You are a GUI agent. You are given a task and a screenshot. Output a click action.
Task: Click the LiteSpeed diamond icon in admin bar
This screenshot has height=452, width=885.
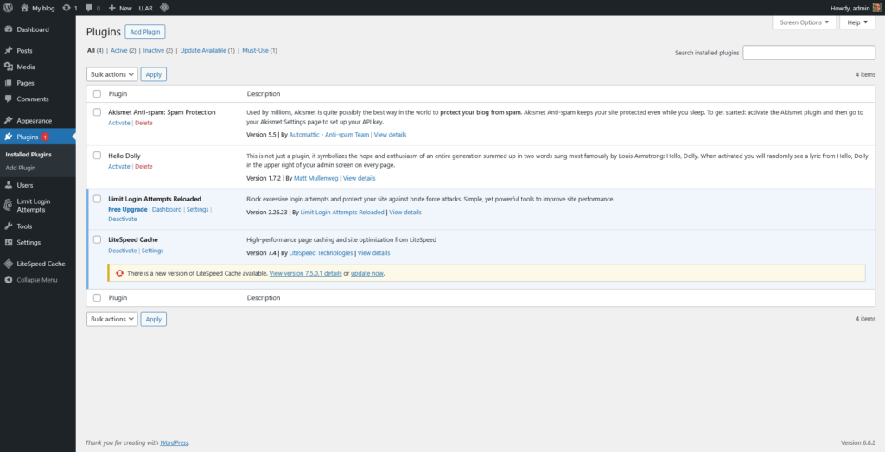(x=164, y=8)
